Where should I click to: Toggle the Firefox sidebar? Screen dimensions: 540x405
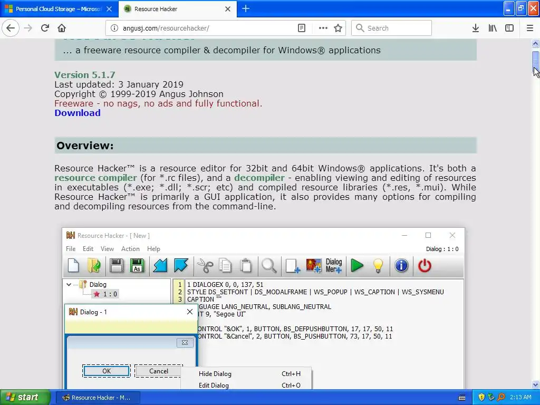click(x=509, y=28)
